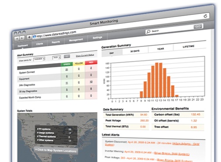Viewport: 221px width, 162px height.
Task: Open the Adam Adams 5kW System link
Action: (186, 144)
